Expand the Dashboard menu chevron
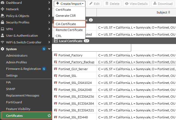This screenshot has width=176, height=120. (x=49, y=2)
